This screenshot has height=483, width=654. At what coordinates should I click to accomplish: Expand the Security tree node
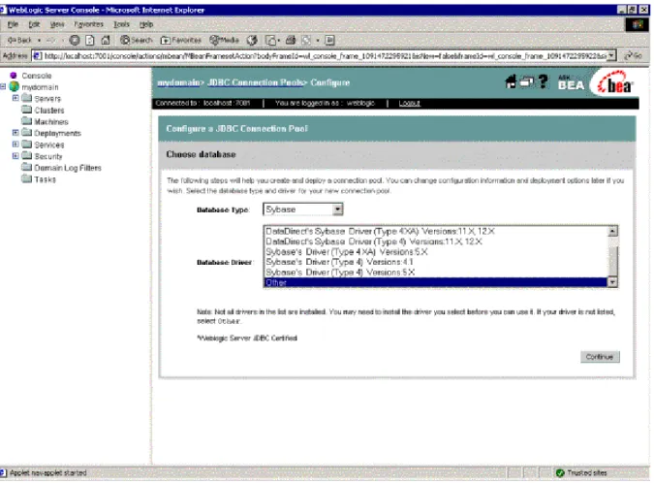click(16, 155)
